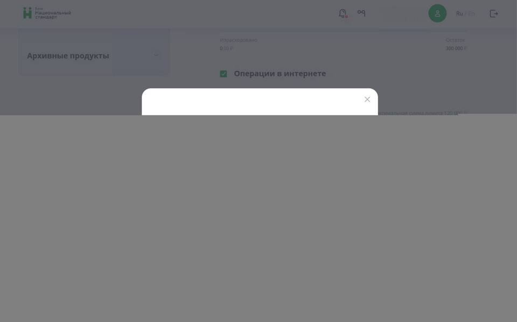This screenshot has height=322, width=517.
Task: Open the Архивные продукты section title
Action: pyautogui.click(x=68, y=56)
